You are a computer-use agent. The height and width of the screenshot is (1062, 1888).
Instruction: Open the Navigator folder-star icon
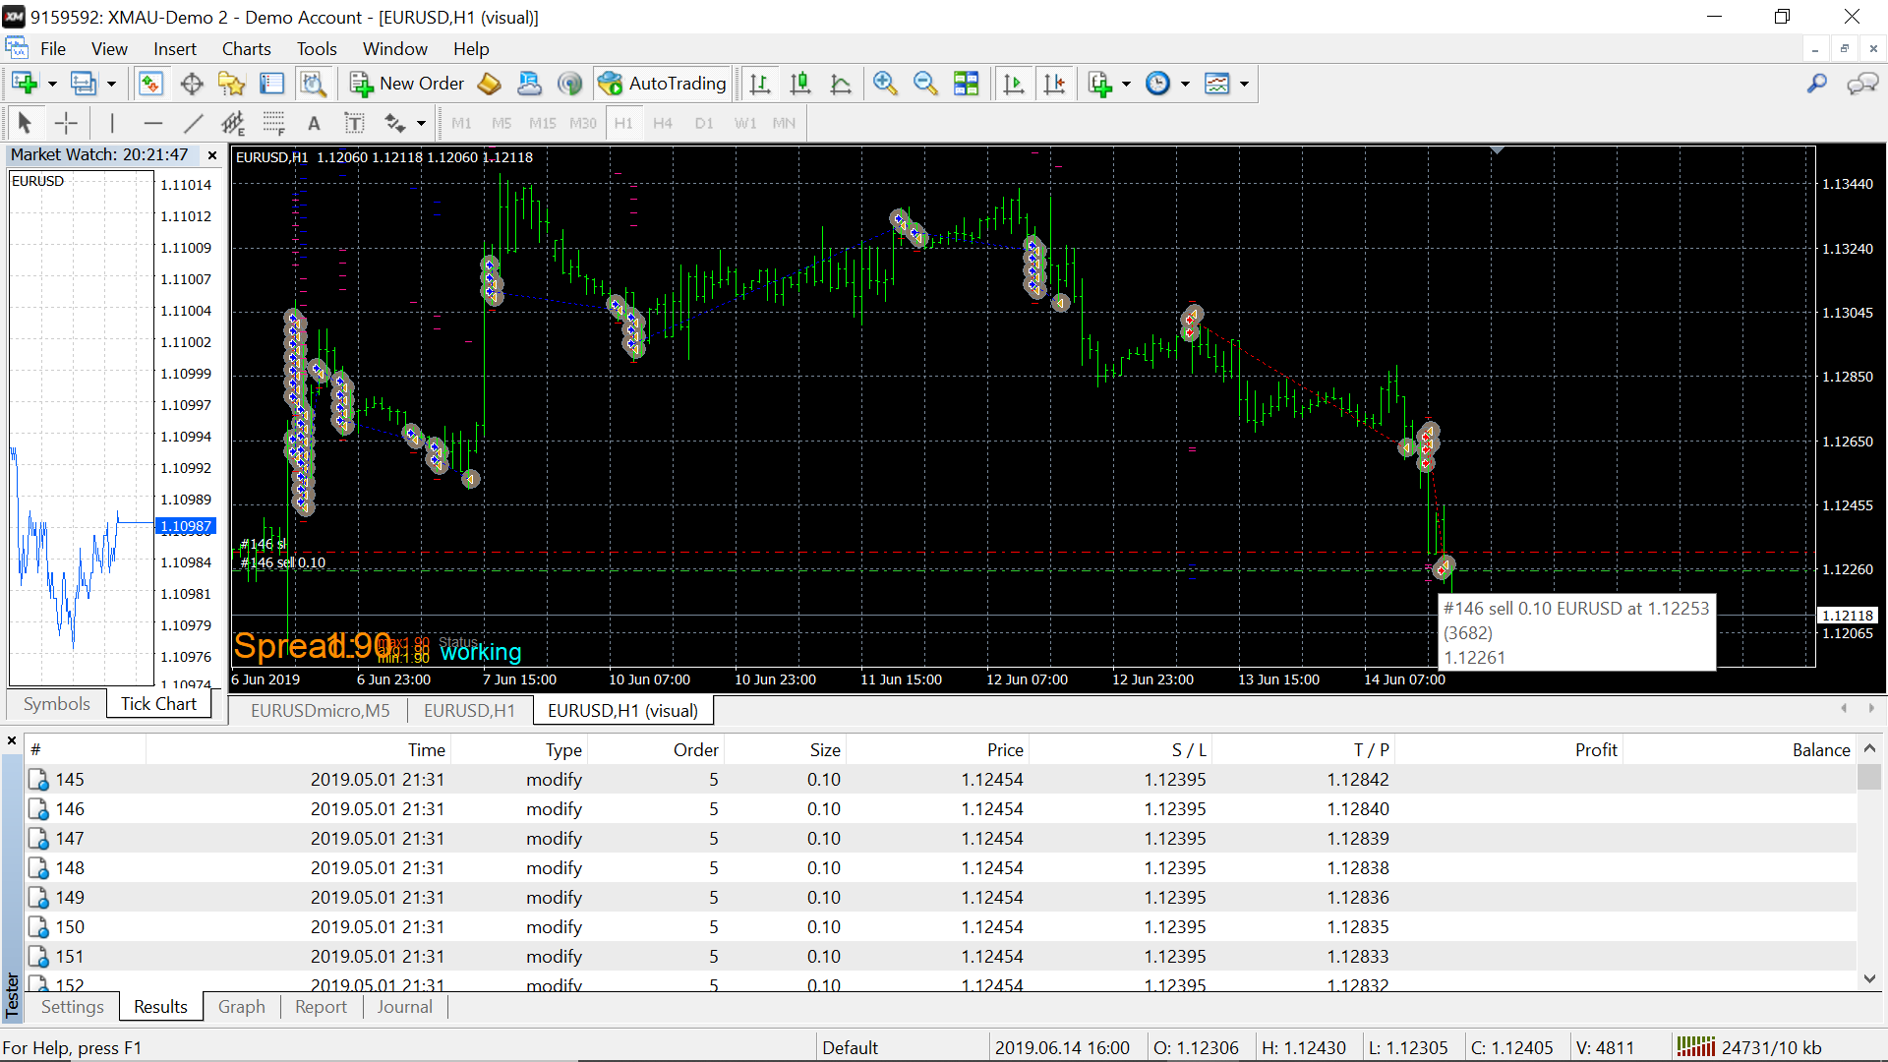(x=232, y=84)
